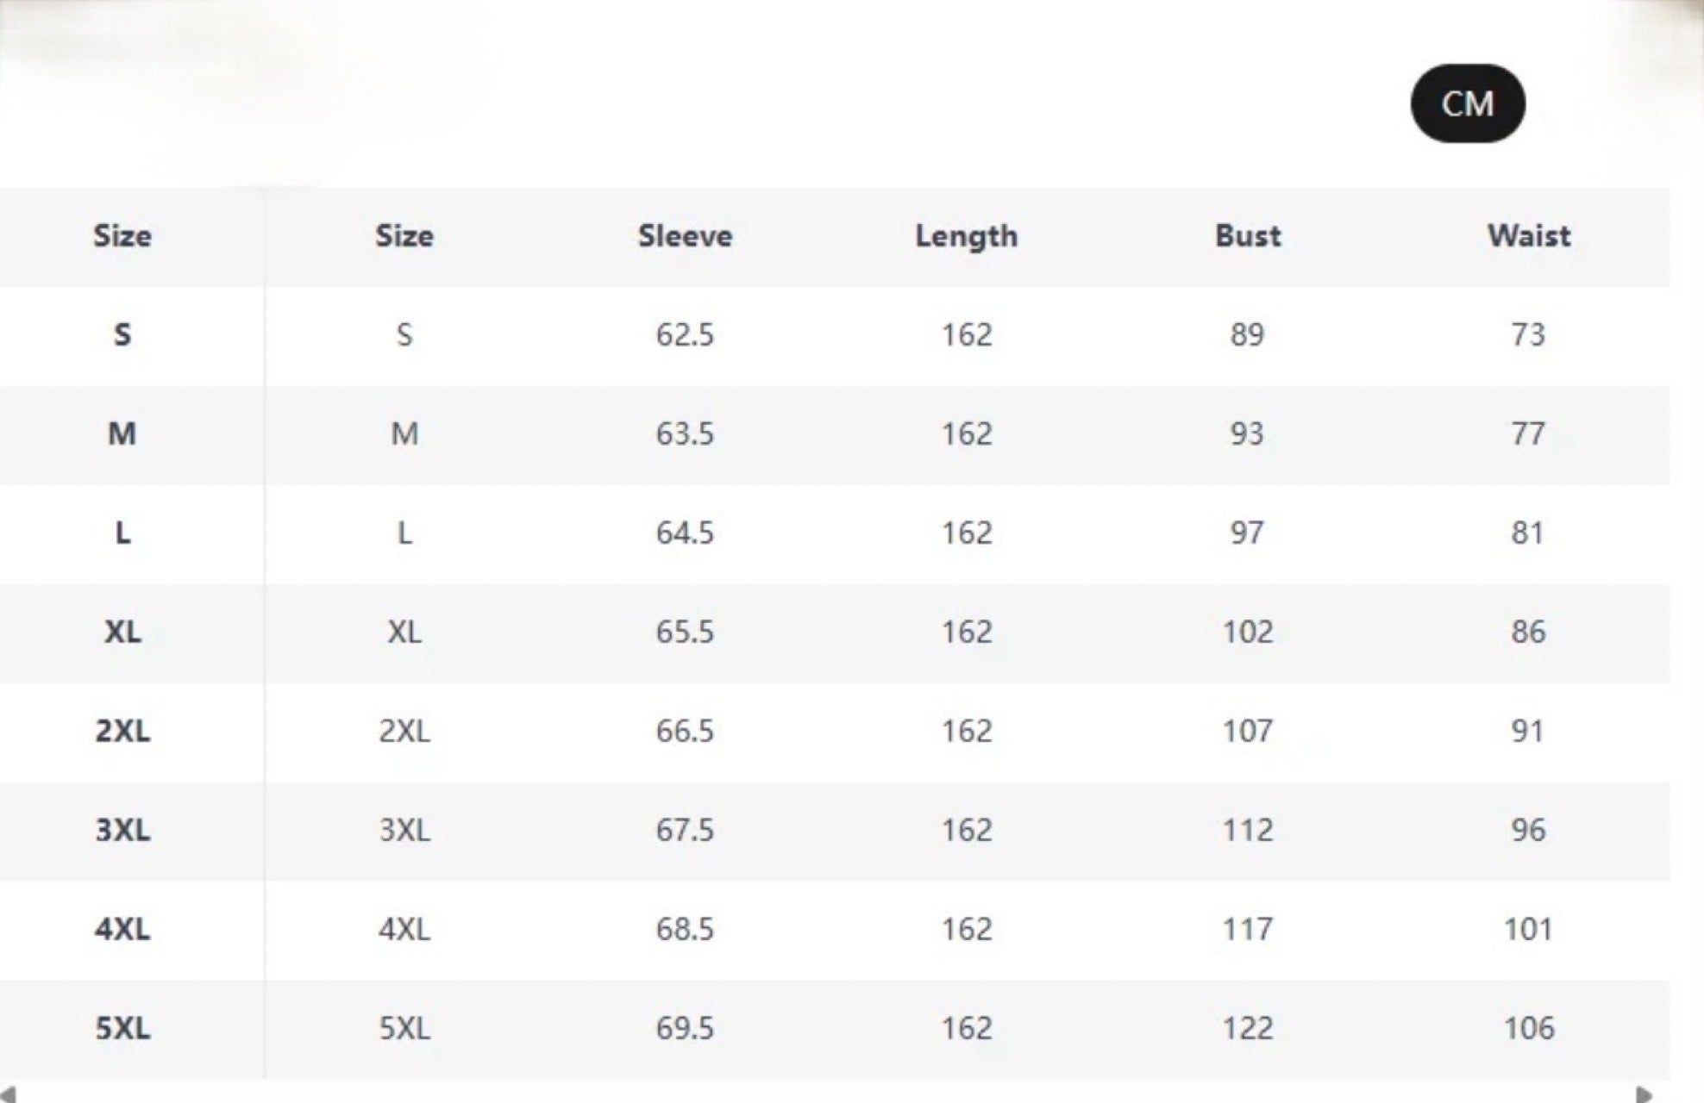Select the waist value 106

click(1528, 1028)
